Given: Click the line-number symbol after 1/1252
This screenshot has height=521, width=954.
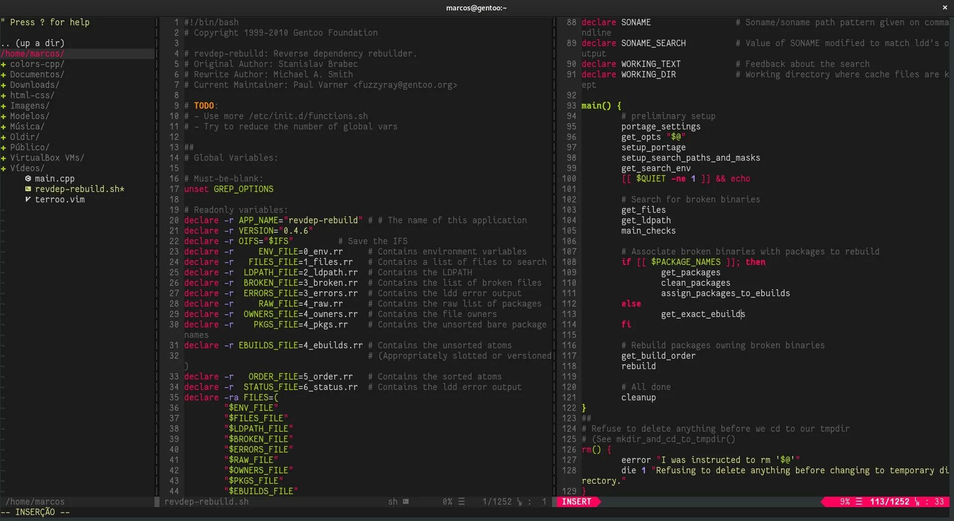Looking at the screenshot, I should [519, 502].
